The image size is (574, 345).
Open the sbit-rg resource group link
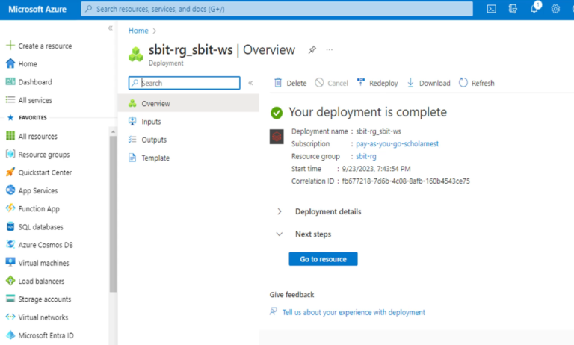point(365,156)
